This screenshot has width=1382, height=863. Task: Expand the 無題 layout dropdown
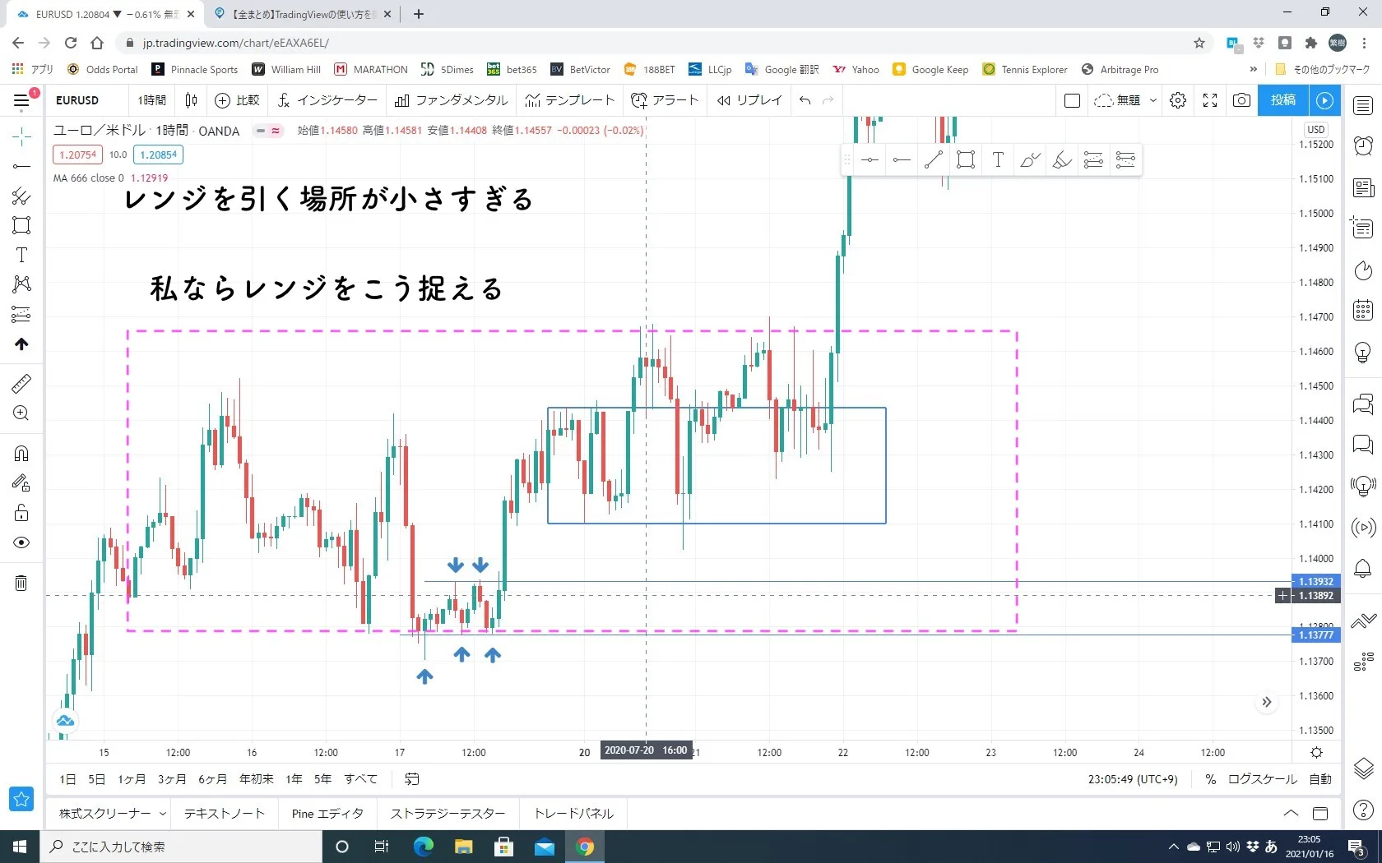1152,100
